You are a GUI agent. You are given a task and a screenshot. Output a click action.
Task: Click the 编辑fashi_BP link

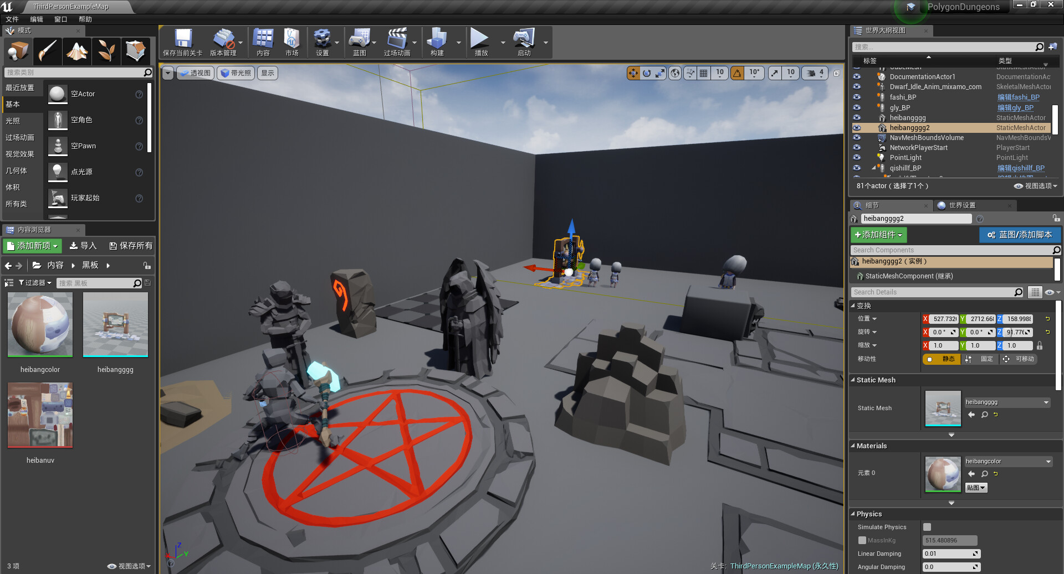point(1019,97)
